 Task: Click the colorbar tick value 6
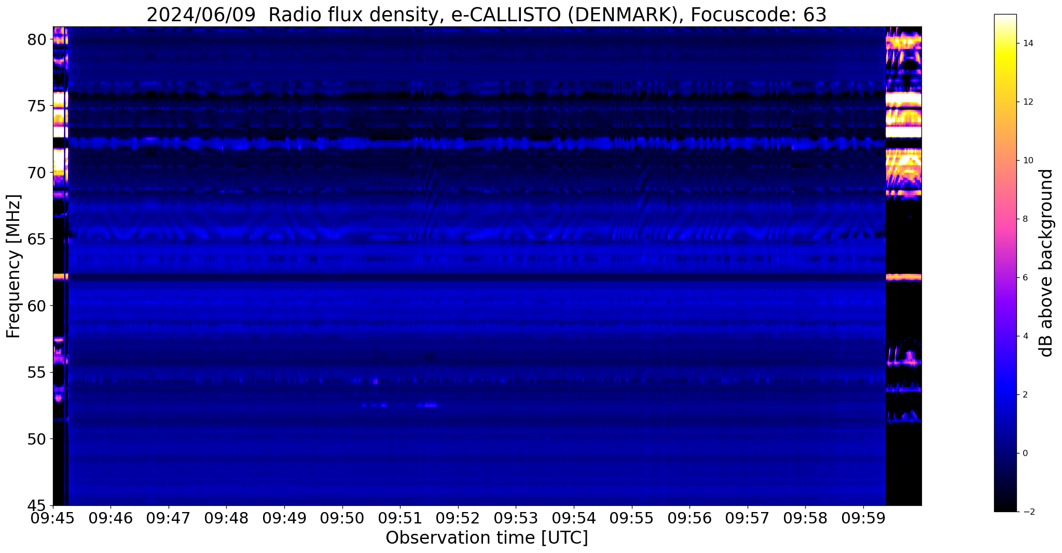pyautogui.click(x=1025, y=278)
